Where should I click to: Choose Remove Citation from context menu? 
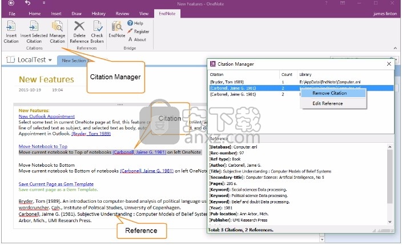pyautogui.click(x=333, y=94)
